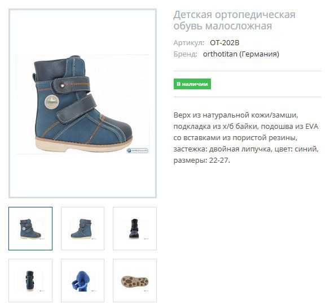The width and height of the screenshot is (326, 308).
Task: Select the back-view boot thumbnail
Action: [x=30, y=280]
